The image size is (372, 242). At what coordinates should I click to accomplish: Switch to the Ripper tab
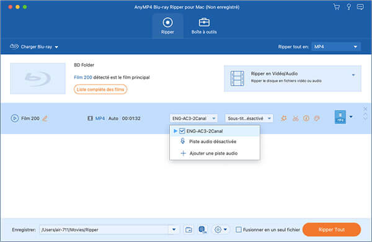[167, 26]
